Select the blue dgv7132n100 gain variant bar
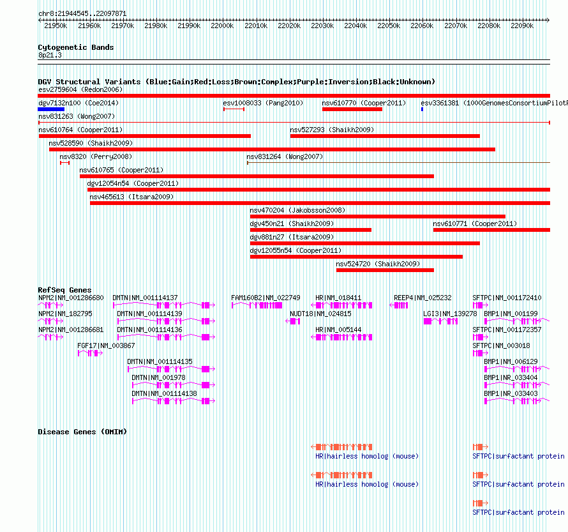 (51, 109)
